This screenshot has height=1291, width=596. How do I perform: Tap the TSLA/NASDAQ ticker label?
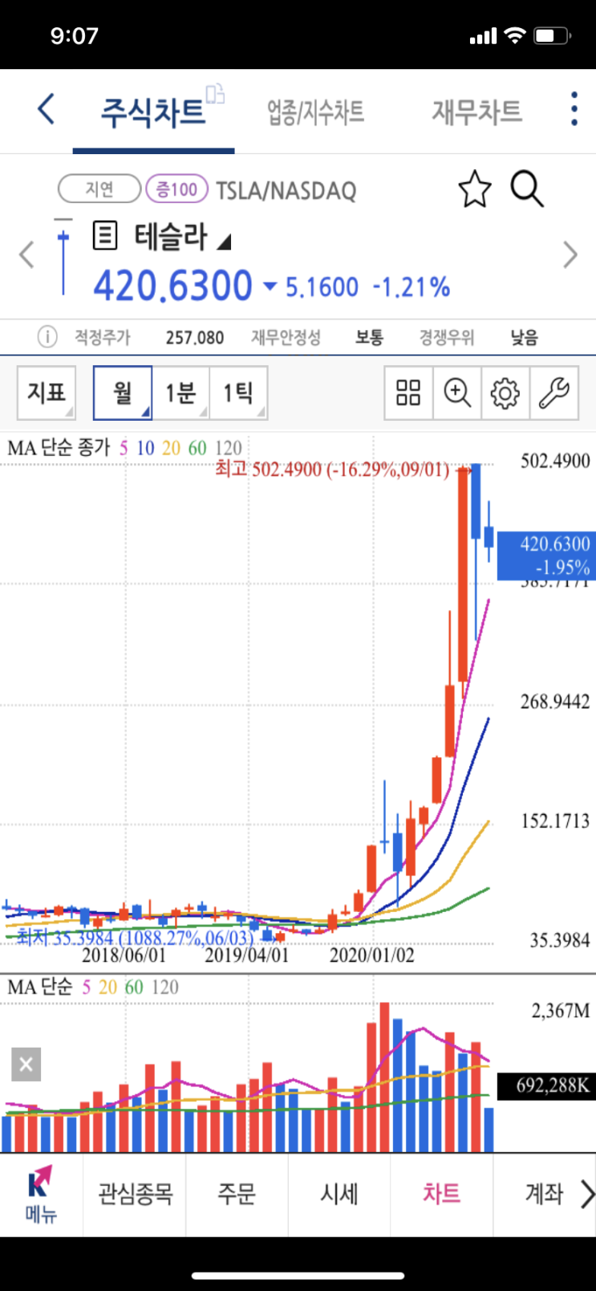tap(286, 190)
